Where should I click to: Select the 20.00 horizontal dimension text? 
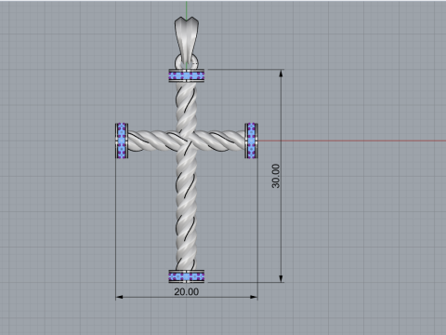pos(187,291)
